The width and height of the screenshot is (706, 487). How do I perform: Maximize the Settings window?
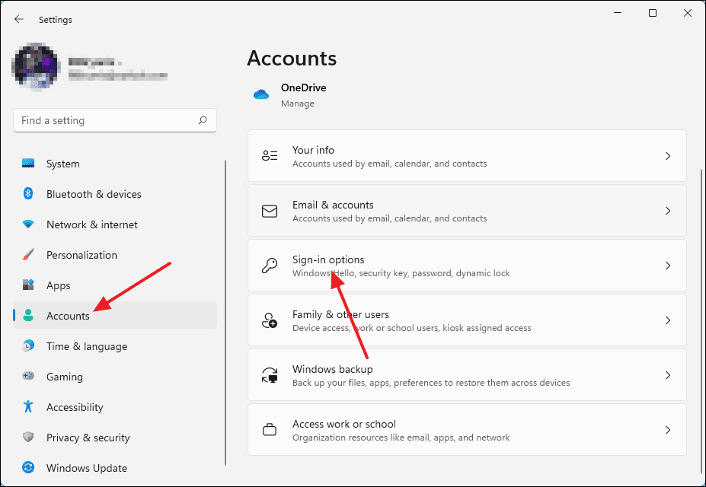pyautogui.click(x=653, y=13)
